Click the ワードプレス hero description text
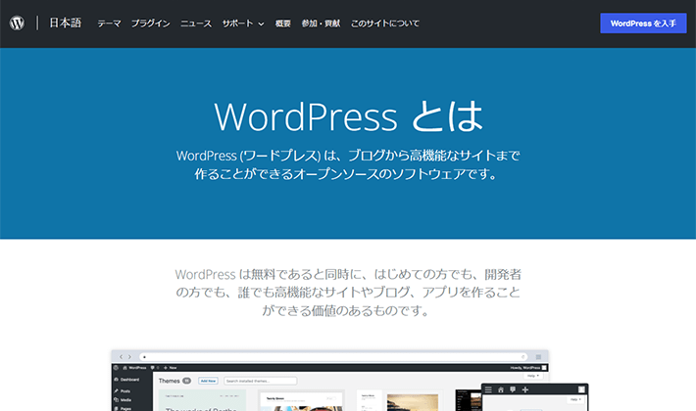 [x=348, y=164]
